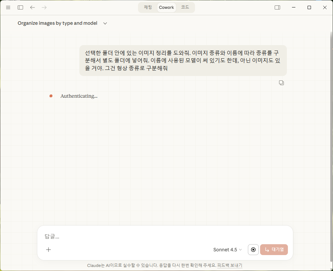333x271 pixels.
Task: Click the orange Authenticating status dot
Action: click(x=51, y=96)
